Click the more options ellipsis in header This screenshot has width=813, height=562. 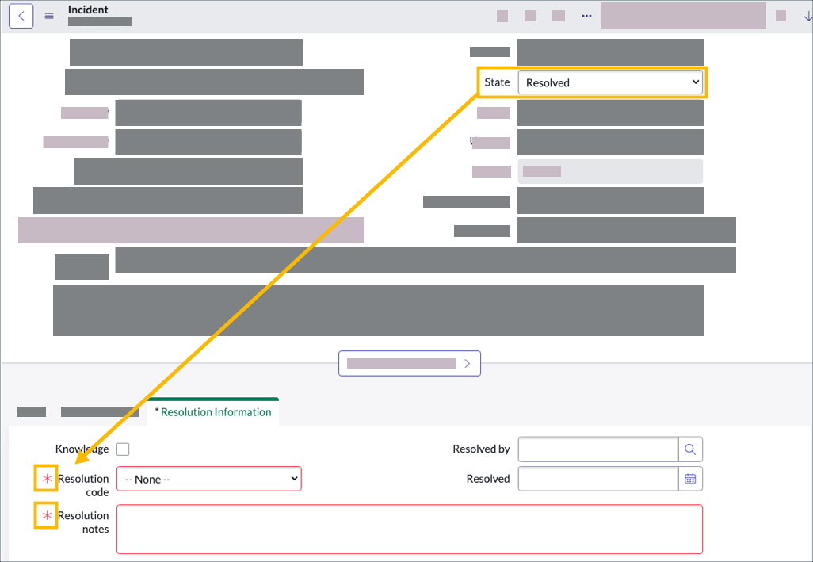[x=586, y=14]
